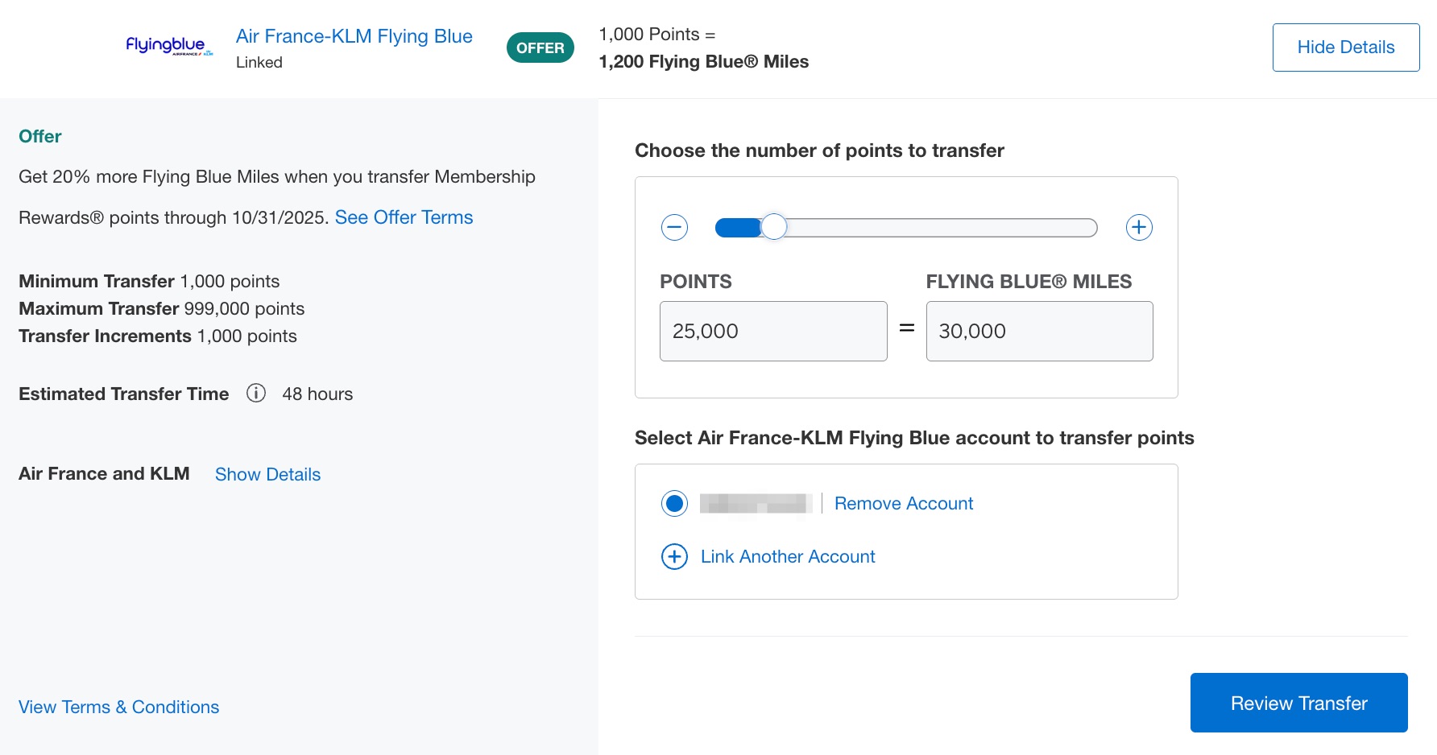Collapse the section with Hide Details
Viewport: 1437px width, 755px height.
pyautogui.click(x=1345, y=47)
